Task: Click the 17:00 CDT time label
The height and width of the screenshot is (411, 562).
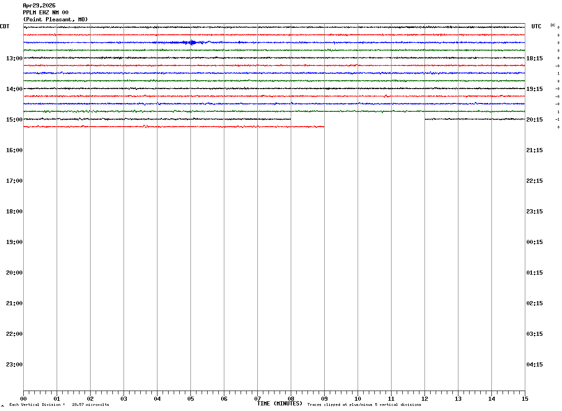Action: pos(14,180)
